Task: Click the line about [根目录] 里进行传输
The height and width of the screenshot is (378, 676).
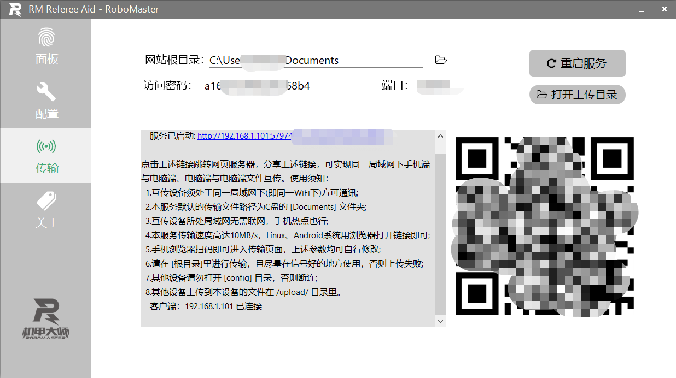Action: 284,263
